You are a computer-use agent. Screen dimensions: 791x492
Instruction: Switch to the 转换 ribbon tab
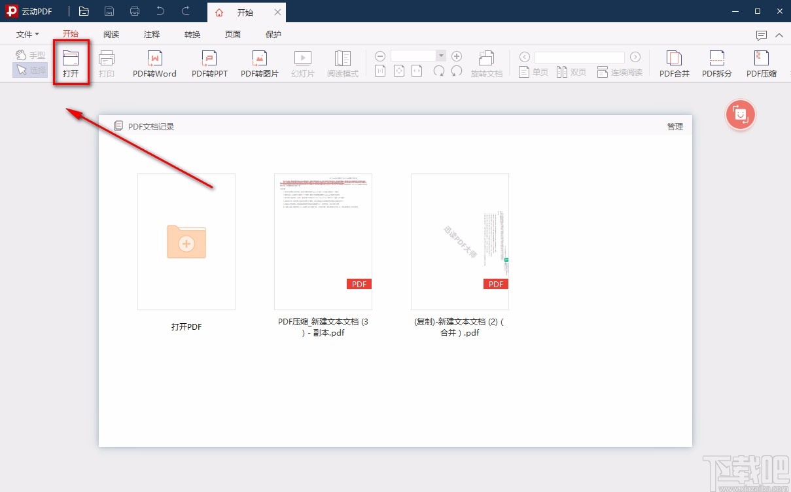coord(192,35)
